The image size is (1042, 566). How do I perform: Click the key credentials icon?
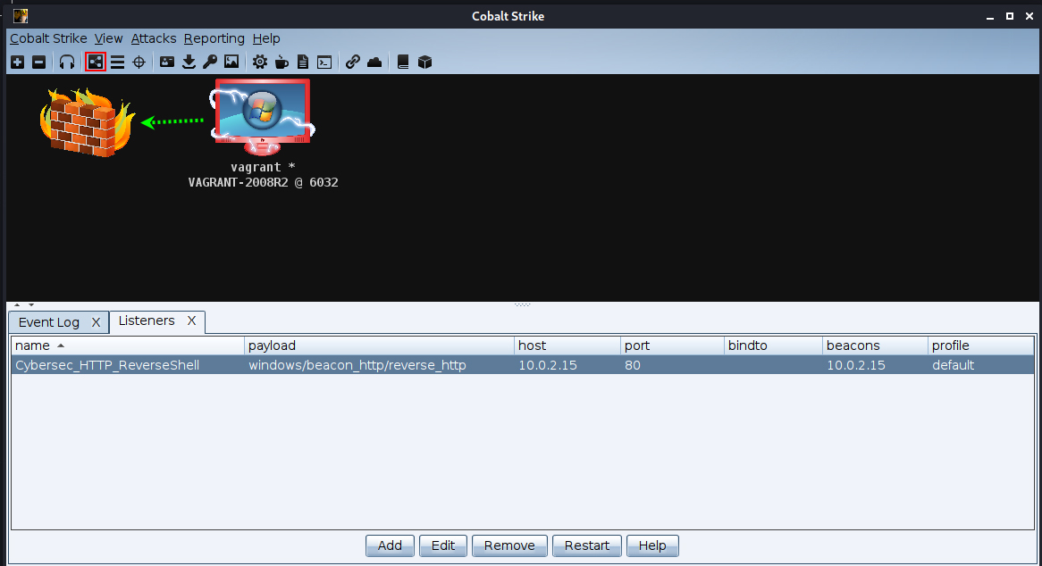tap(210, 62)
